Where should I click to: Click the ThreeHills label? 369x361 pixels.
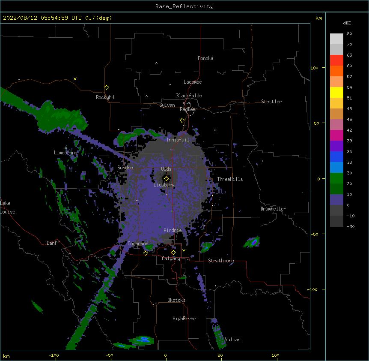click(x=230, y=179)
